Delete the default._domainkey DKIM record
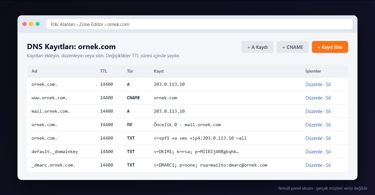Viewport: 375px width, 195px height. [328, 152]
